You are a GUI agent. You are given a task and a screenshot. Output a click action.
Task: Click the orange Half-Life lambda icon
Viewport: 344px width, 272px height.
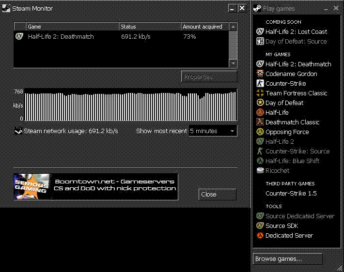pyautogui.click(x=260, y=112)
